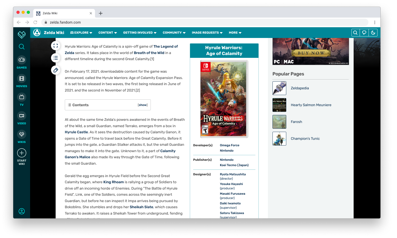Click the Hearty Salmon Meuniere thumbnail
Screen dimensions: 397x238
[x=279, y=105]
